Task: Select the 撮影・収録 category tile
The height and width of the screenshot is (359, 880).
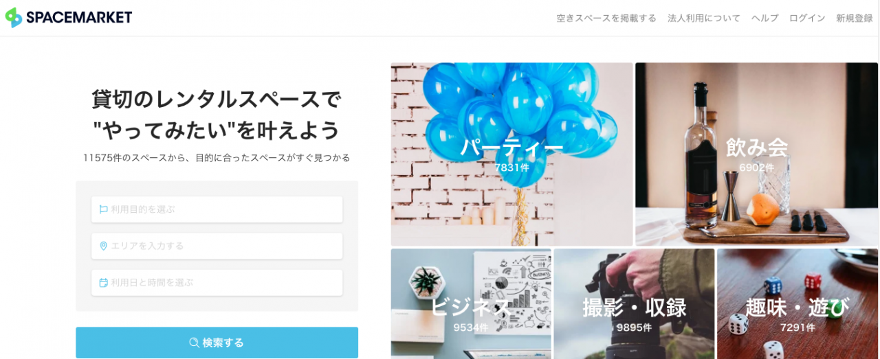Action: tap(634, 304)
